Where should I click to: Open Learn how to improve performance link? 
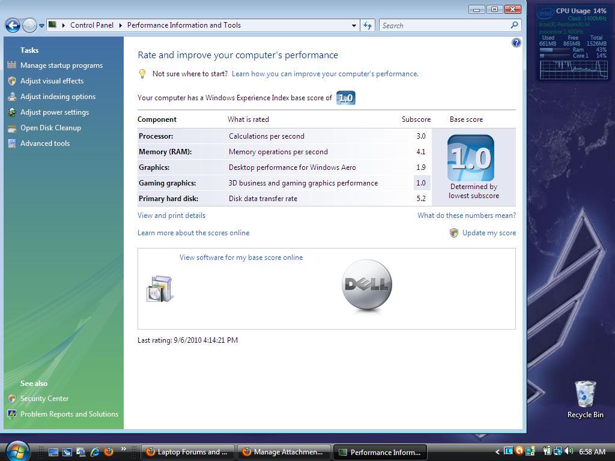point(325,74)
